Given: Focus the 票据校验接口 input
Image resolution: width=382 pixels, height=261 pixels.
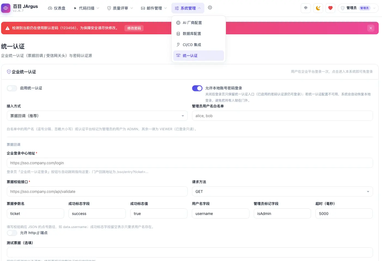Looking at the screenshot, I should 97,192.
